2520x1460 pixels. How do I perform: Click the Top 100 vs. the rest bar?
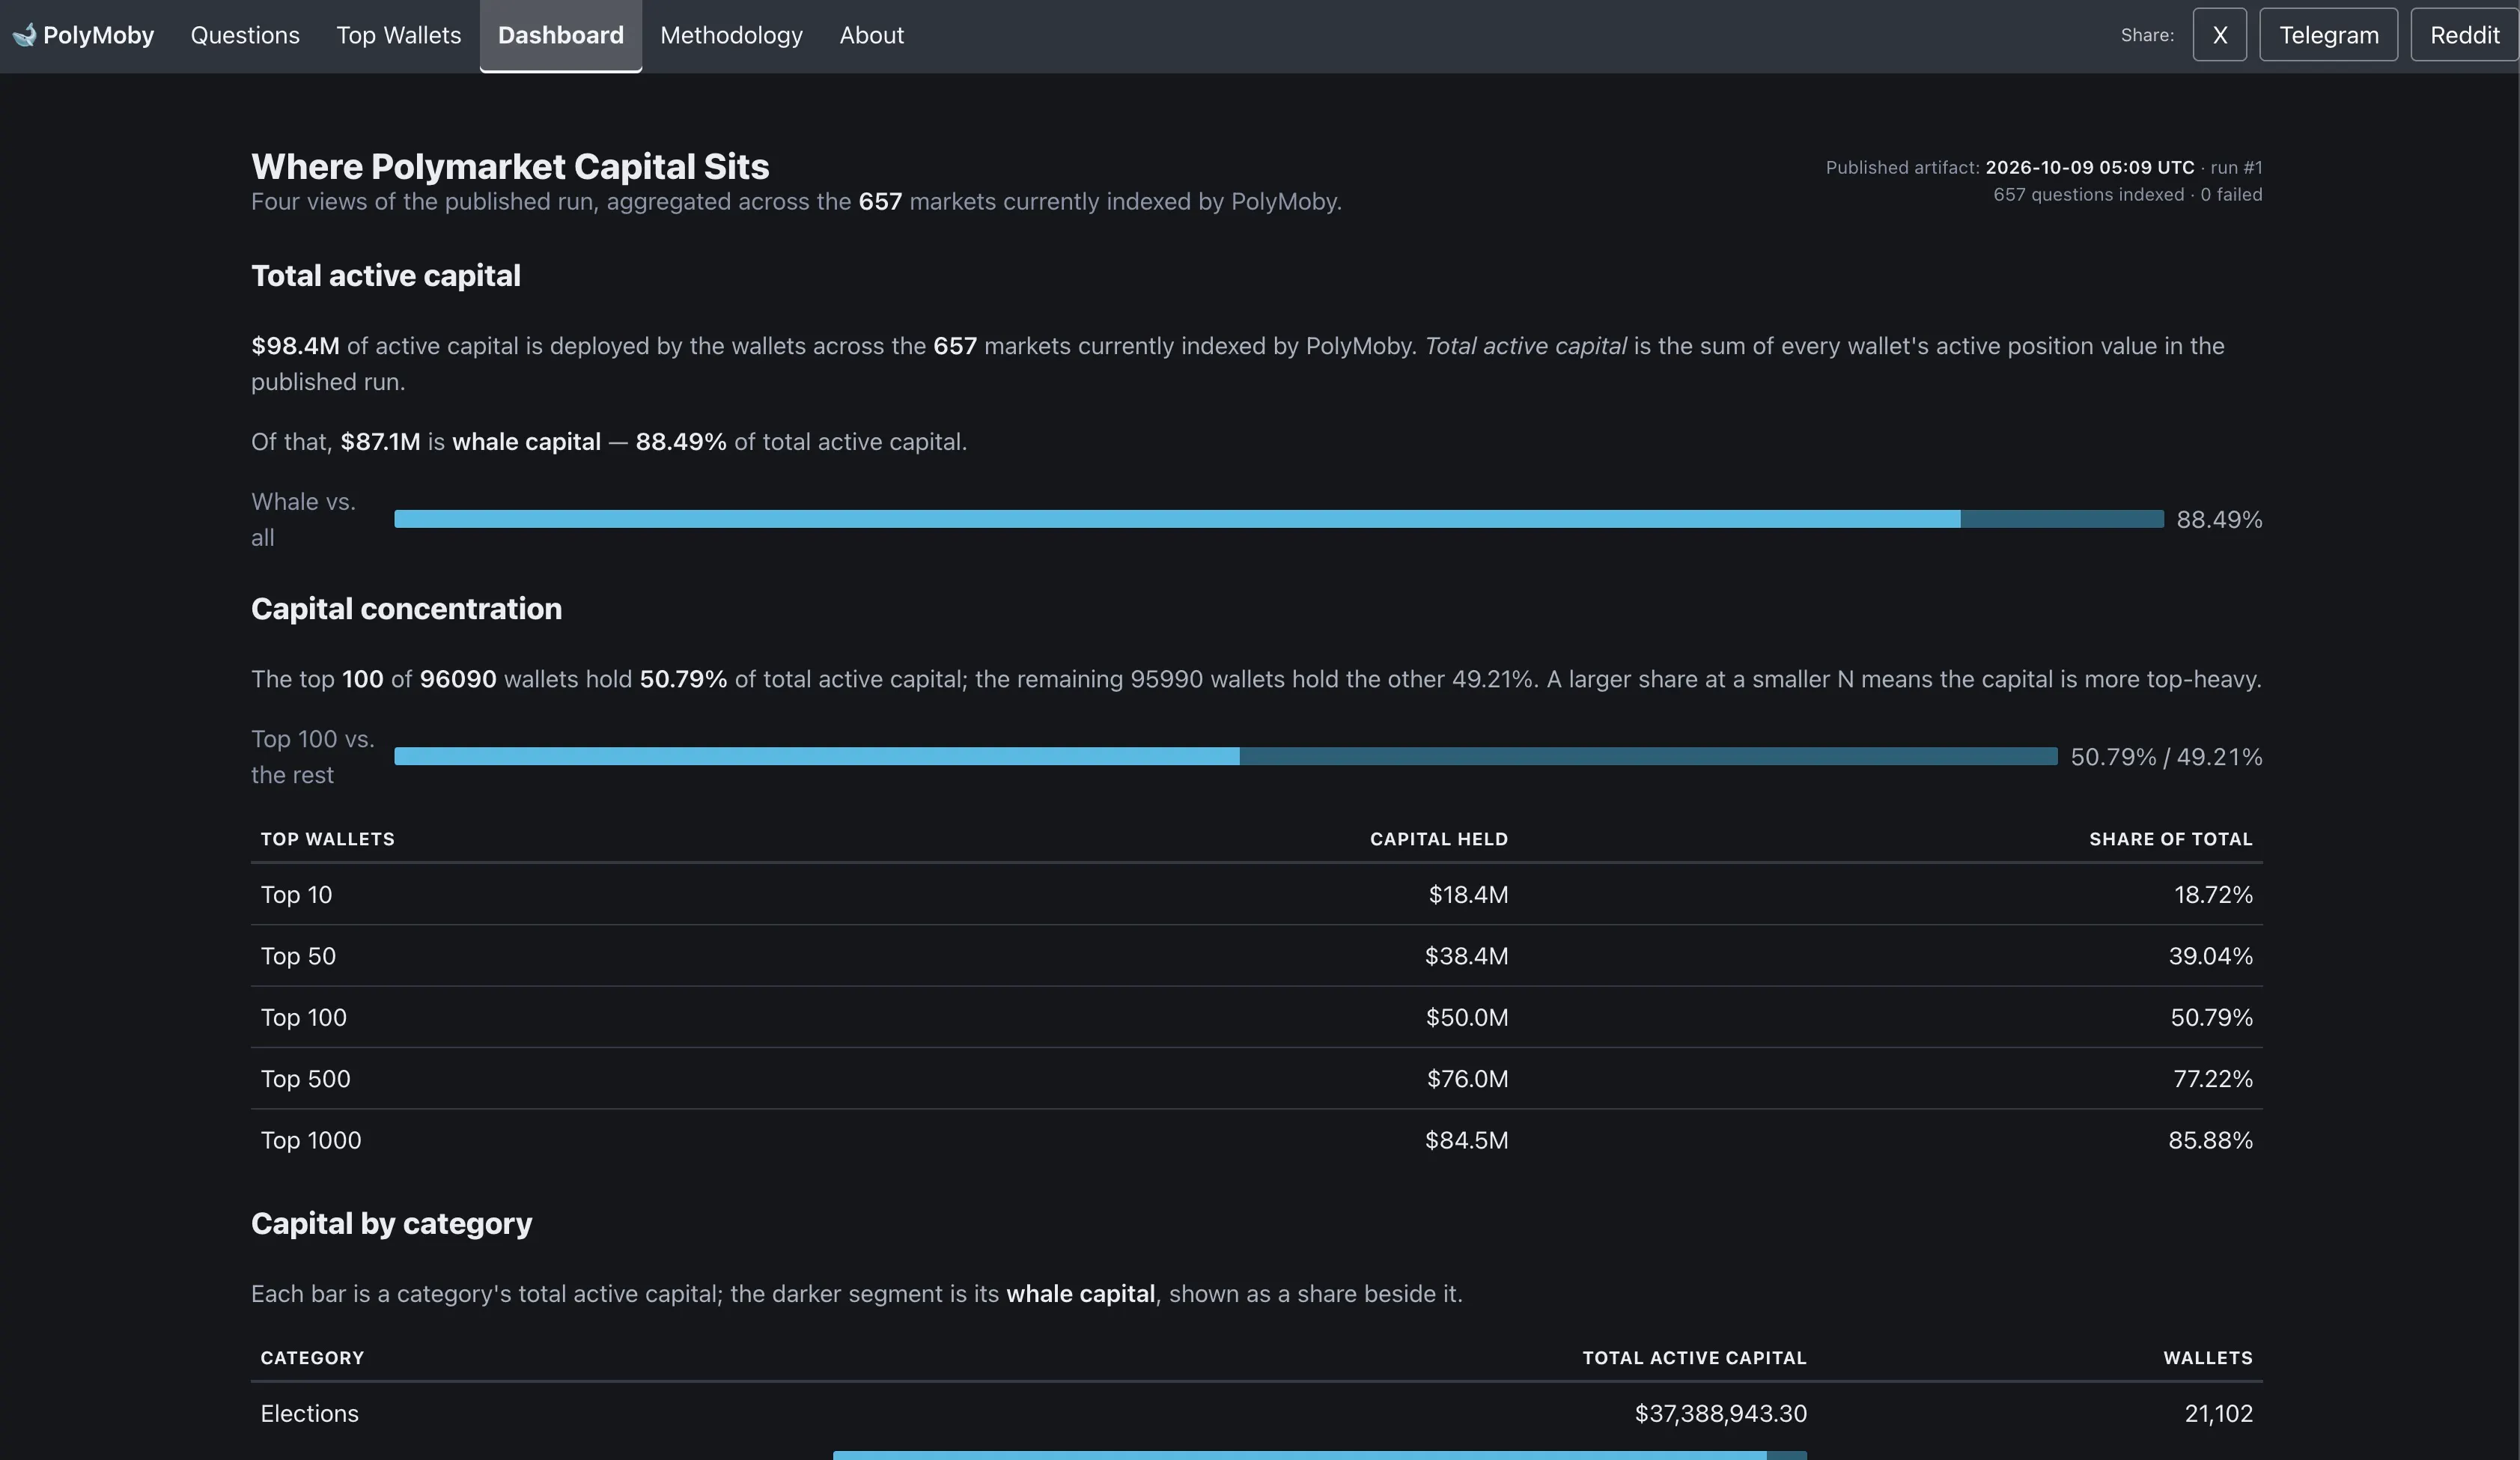point(1225,756)
